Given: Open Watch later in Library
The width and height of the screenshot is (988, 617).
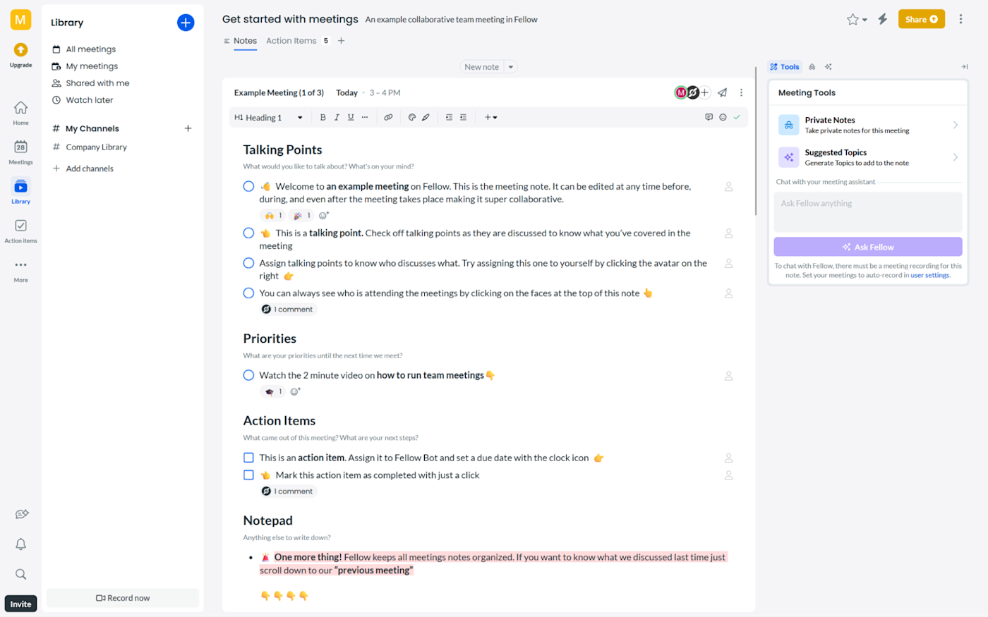Looking at the screenshot, I should pyautogui.click(x=89, y=100).
